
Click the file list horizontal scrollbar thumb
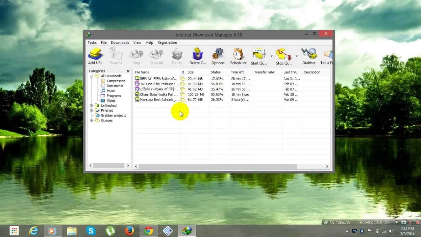(x=217, y=167)
